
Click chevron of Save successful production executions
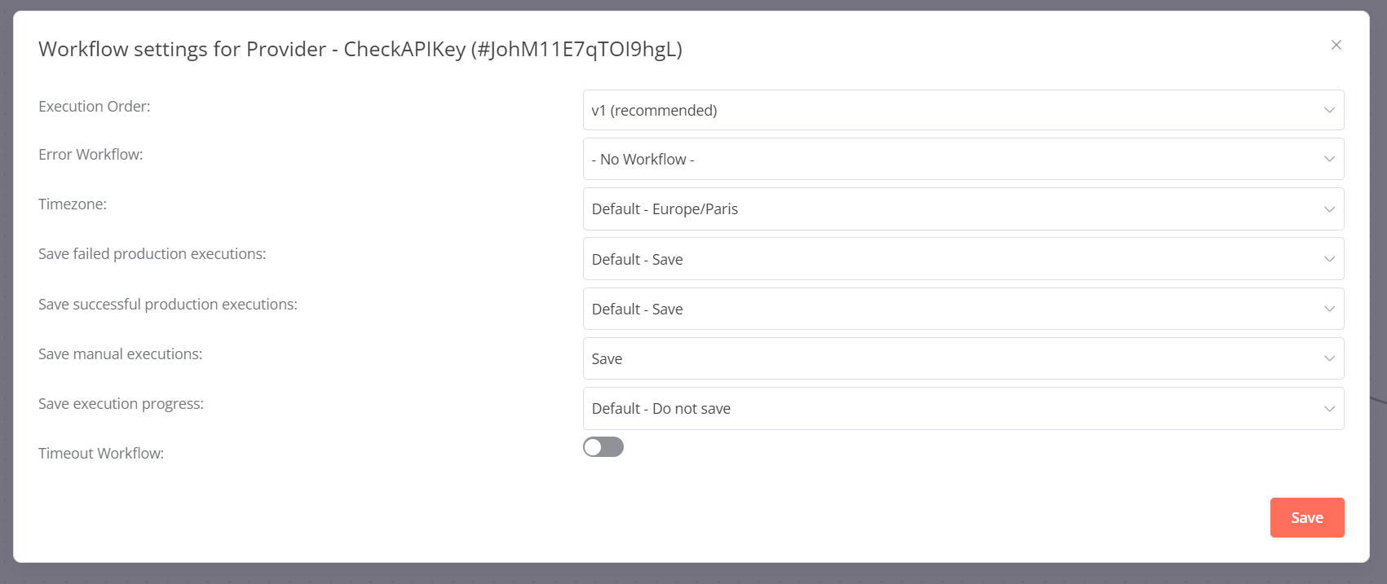tap(1329, 309)
